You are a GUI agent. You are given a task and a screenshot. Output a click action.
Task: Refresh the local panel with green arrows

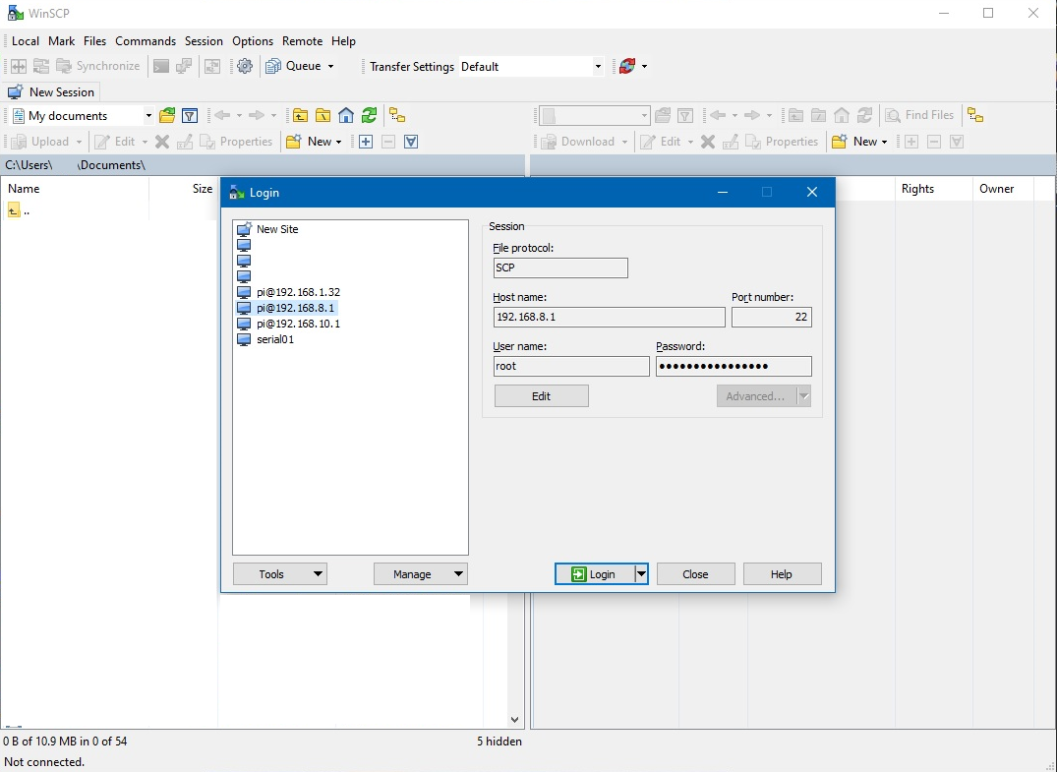(x=369, y=116)
